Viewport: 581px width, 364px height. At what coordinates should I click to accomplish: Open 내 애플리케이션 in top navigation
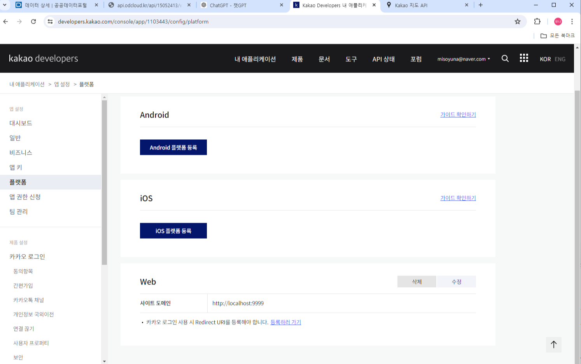255,59
